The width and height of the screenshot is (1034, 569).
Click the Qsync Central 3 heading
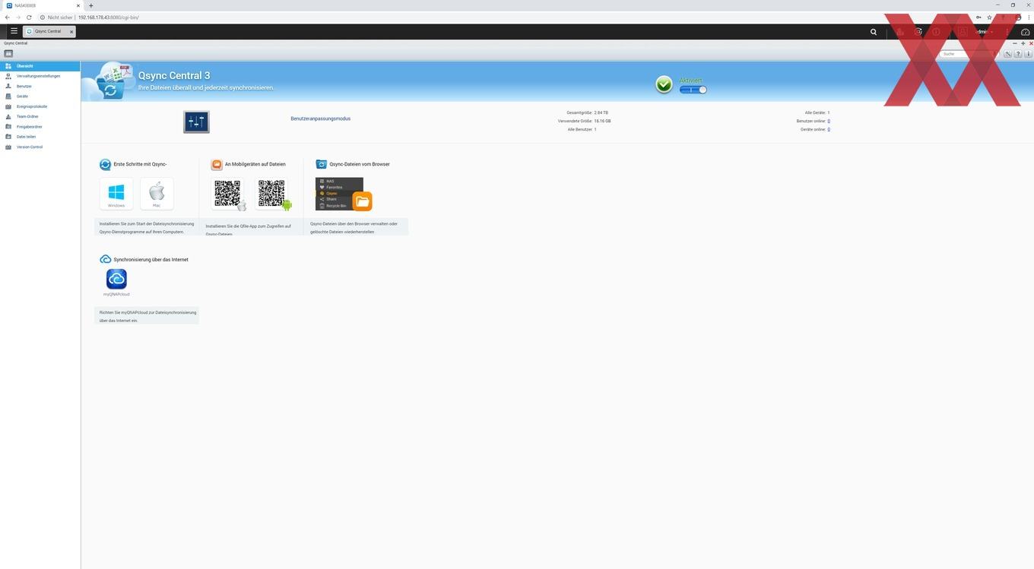point(174,75)
